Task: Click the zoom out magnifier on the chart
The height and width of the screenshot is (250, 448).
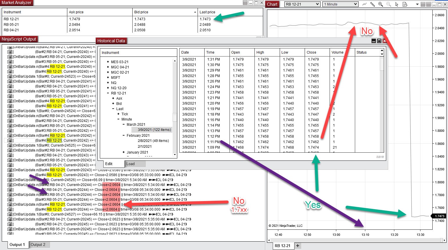Action: coord(389,4)
